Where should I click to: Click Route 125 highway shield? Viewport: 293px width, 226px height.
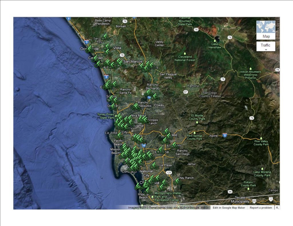pos(169,173)
